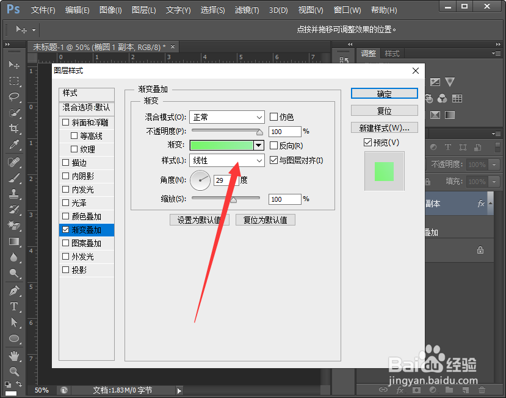Select the Blur tool

(x=14, y=257)
